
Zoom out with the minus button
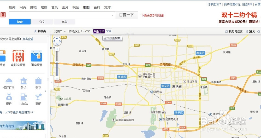[x=57, y=78]
